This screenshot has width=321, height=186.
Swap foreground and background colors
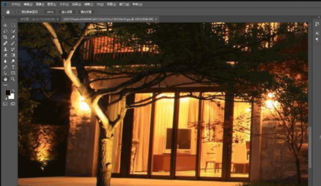click(x=13, y=91)
